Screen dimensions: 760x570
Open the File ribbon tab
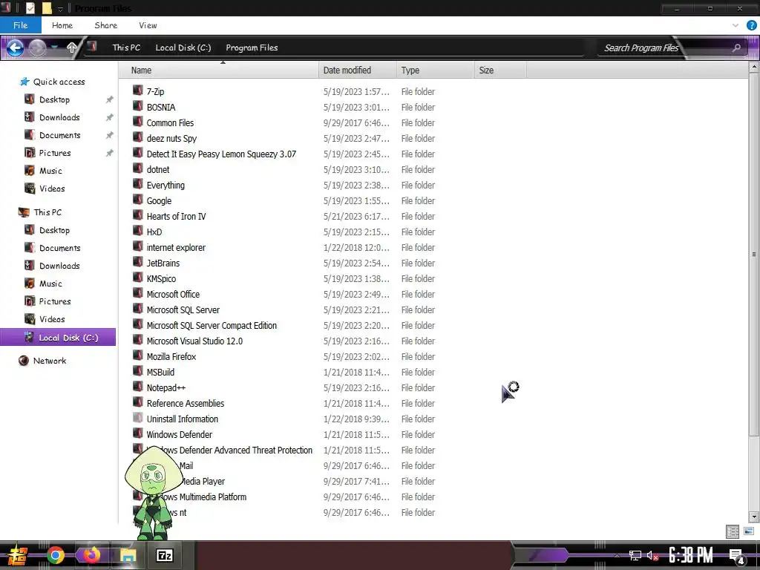coord(20,25)
